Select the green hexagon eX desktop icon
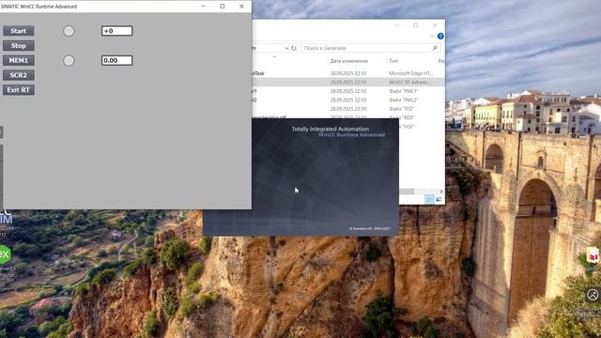 (x=5, y=254)
